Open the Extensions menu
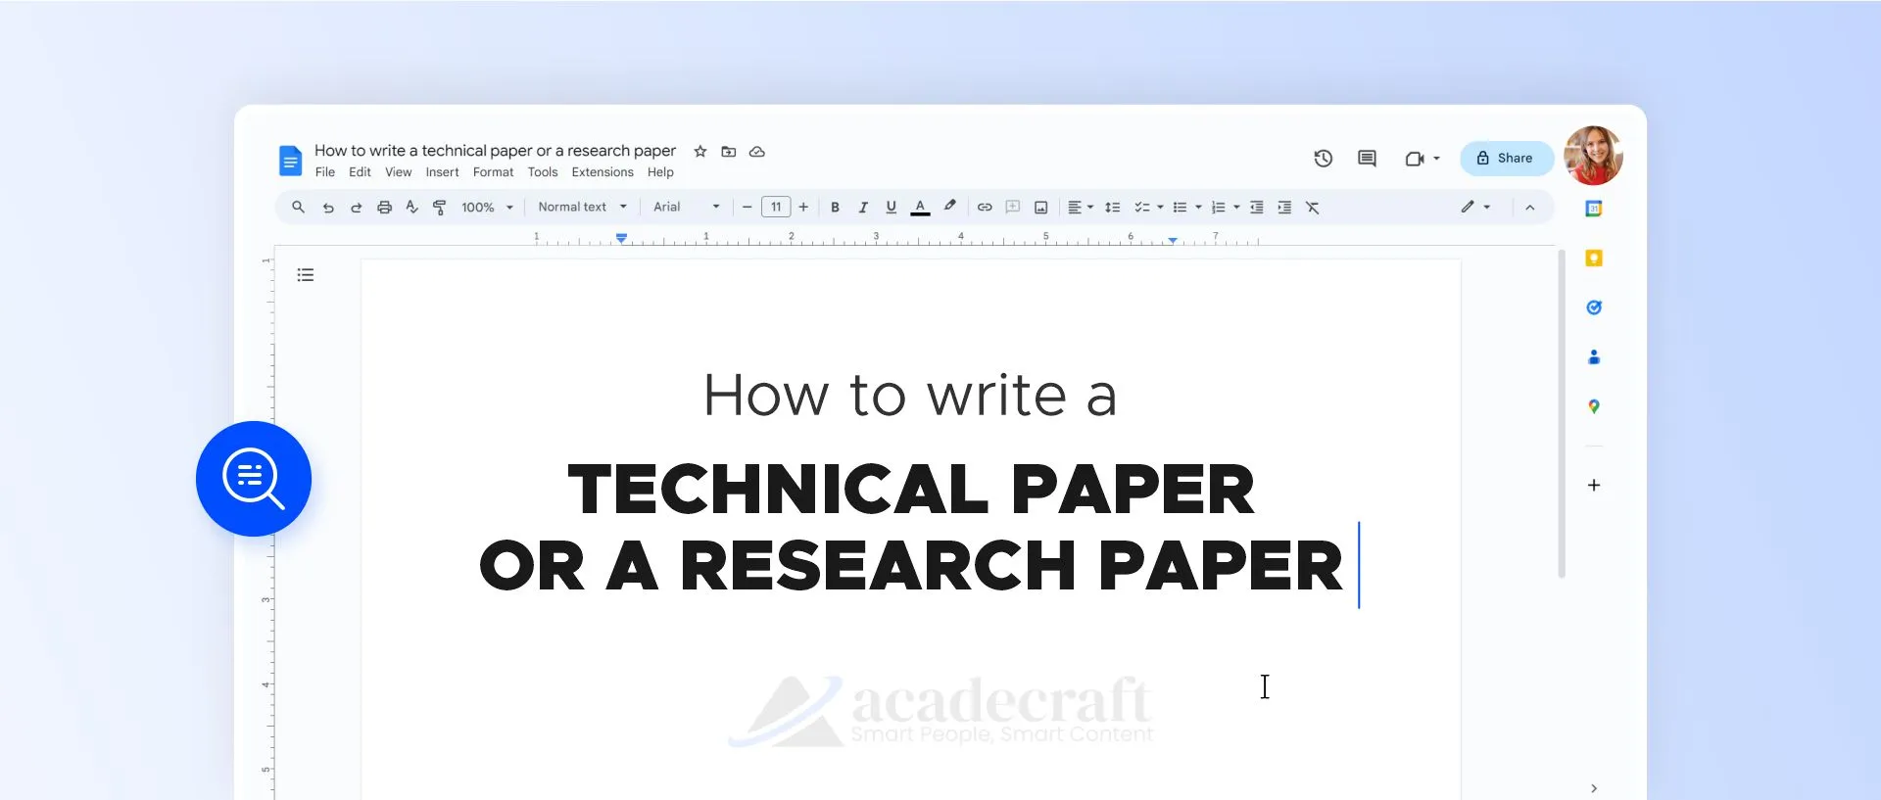 coord(603,172)
